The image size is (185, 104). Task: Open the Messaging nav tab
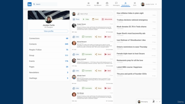116,4
